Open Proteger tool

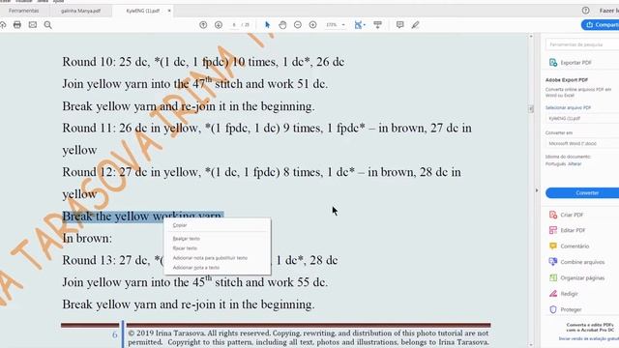click(x=565, y=309)
